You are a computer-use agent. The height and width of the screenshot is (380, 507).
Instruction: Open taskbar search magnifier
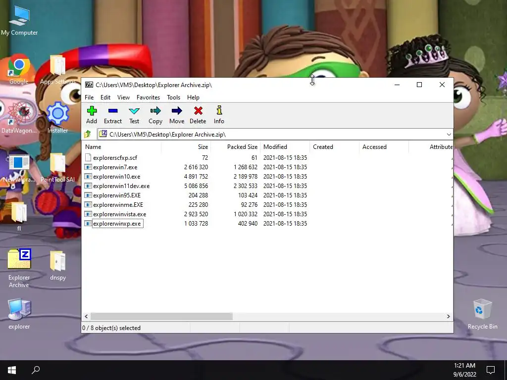(36, 370)
